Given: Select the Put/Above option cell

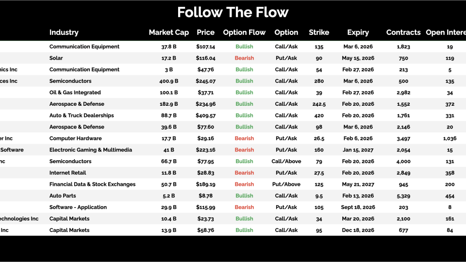Looking at the screenshot, I should 286,184.
